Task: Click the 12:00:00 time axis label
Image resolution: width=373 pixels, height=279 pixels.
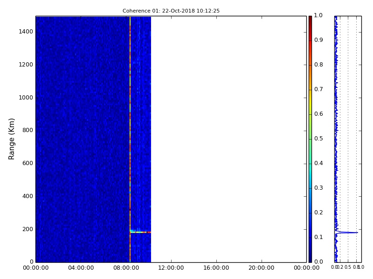Action: (x=171, y=268)
